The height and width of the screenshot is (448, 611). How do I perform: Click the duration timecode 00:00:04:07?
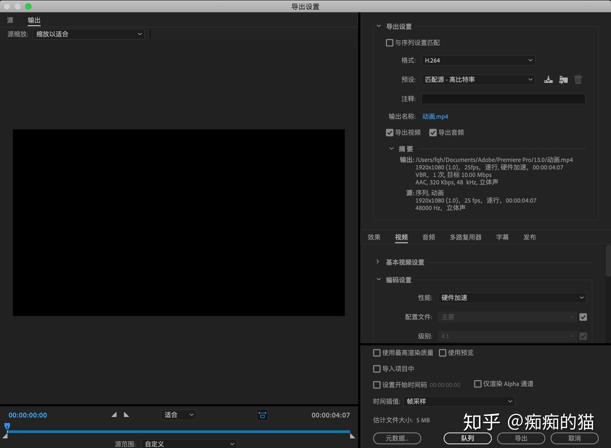pos(331,415)
